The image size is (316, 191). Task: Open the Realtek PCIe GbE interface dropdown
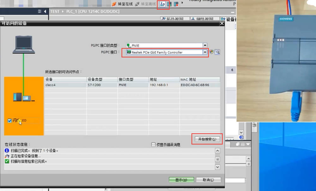tap(205, 52)
